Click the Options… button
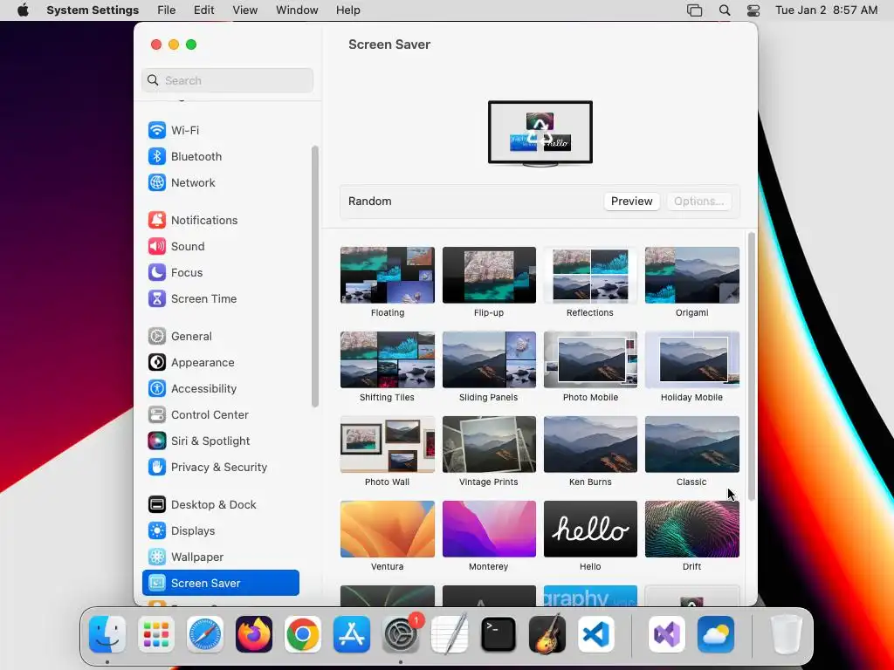The width and height of the screenshot is (894, 670). (x=699, y=202)
